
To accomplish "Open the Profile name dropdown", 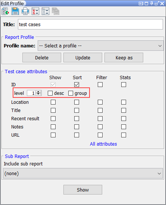I will click(x=101, y=46).
